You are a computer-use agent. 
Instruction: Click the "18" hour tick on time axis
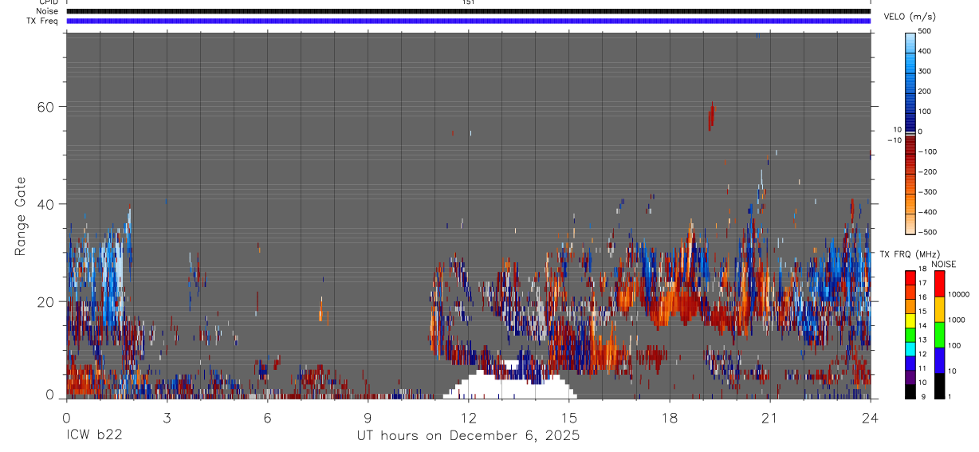(670, 418)
